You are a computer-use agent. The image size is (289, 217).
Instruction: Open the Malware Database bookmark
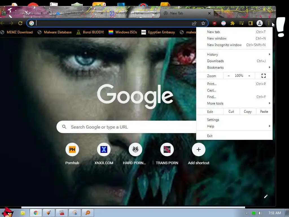54,32
